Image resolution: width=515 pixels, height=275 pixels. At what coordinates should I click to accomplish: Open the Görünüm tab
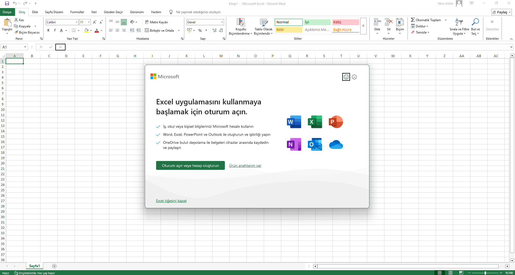pos(137,12)
